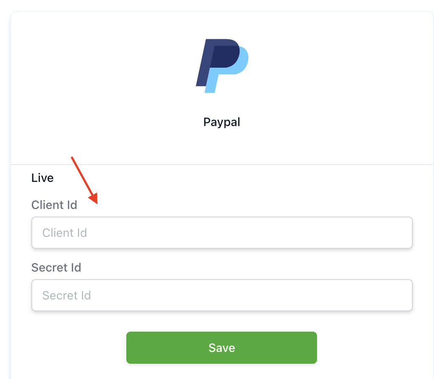Click the Save button
This screenshot has width=434, height=379.
(221, 348)
